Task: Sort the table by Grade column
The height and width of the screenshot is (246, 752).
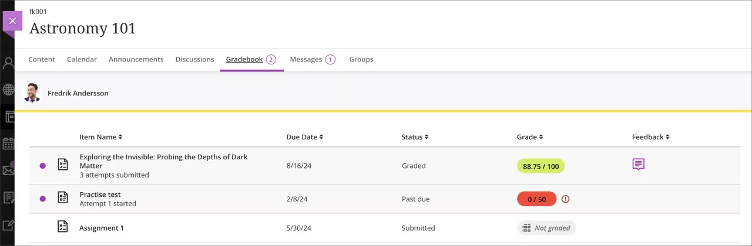Action: [529, 137]
